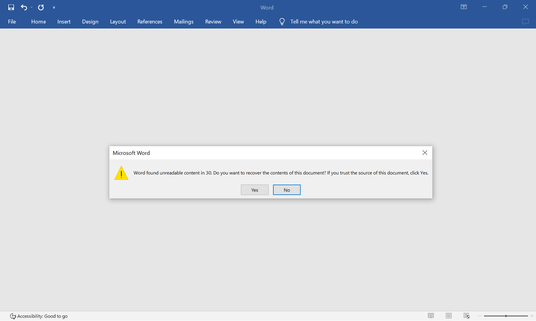Select Print Layout view in status bar

tap(448, 316)
